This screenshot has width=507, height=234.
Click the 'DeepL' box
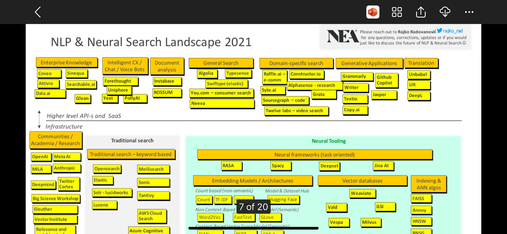[419, 96]
